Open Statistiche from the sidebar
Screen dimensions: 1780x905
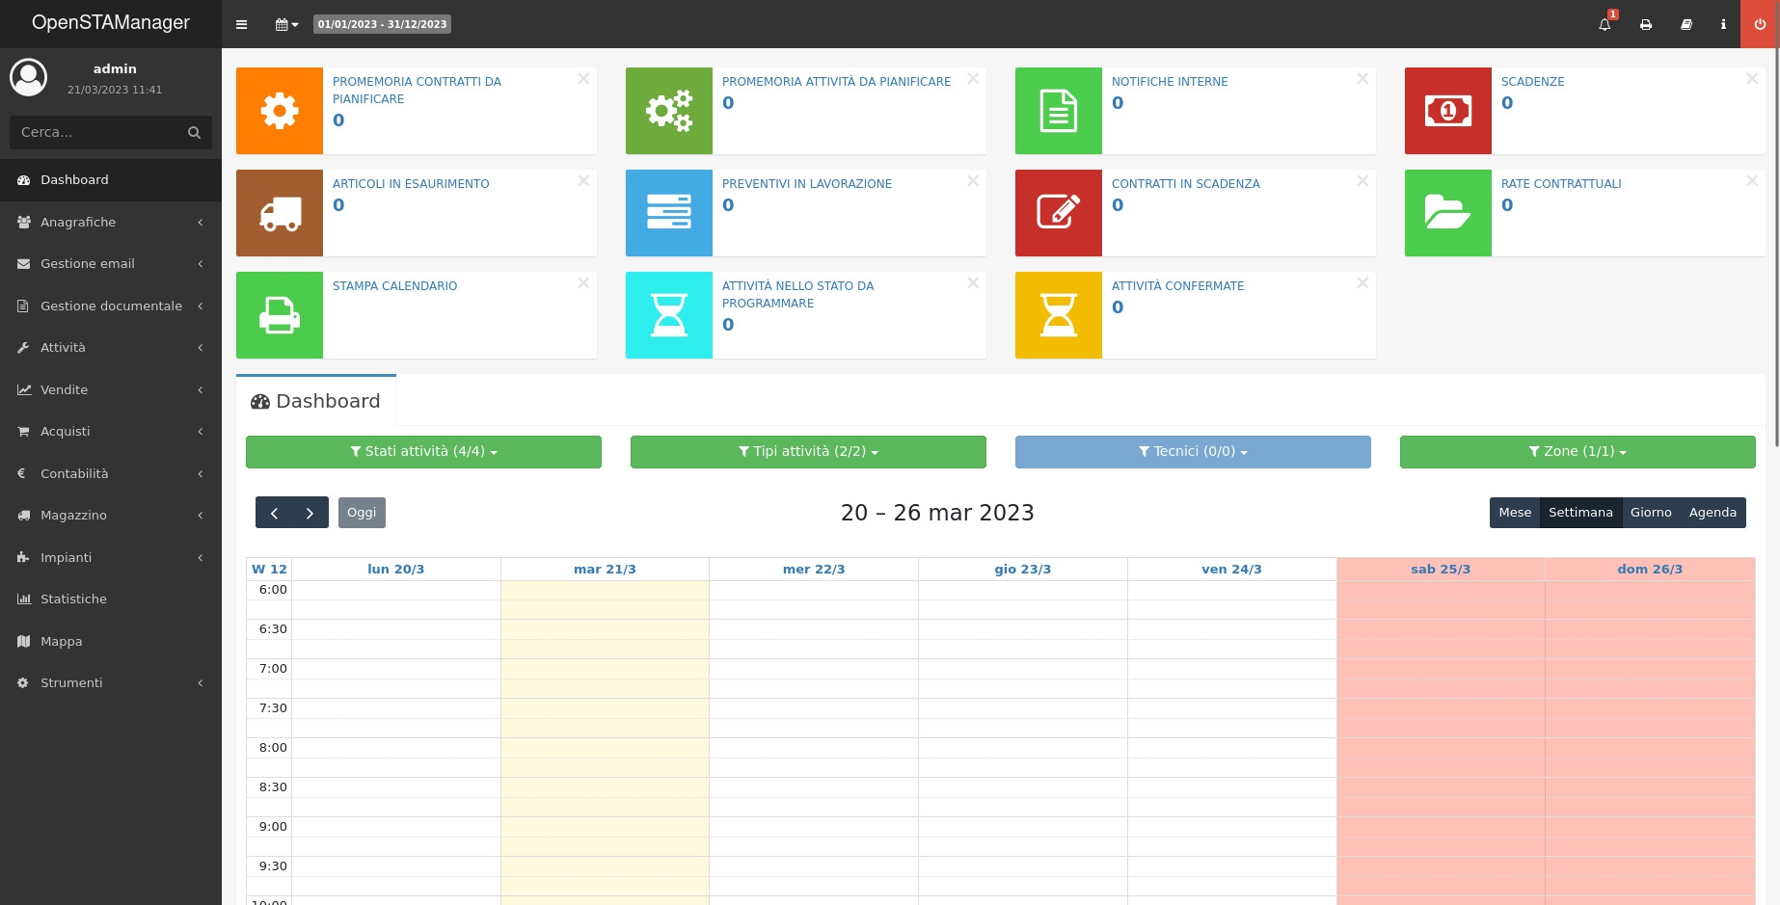tap(73, 599)
